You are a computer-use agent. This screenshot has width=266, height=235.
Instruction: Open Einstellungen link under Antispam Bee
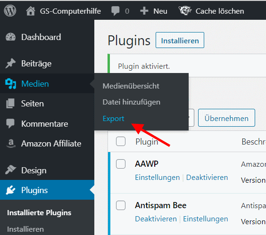[206, 219]
